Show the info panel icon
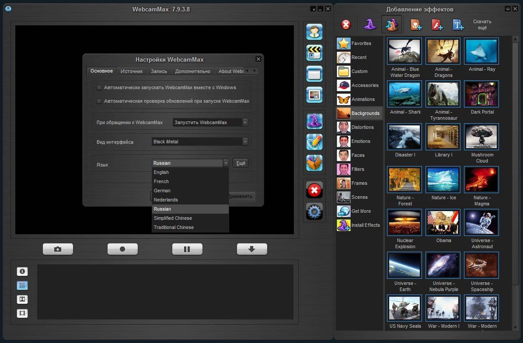The image size is (523, 343). tap(22, 271)
